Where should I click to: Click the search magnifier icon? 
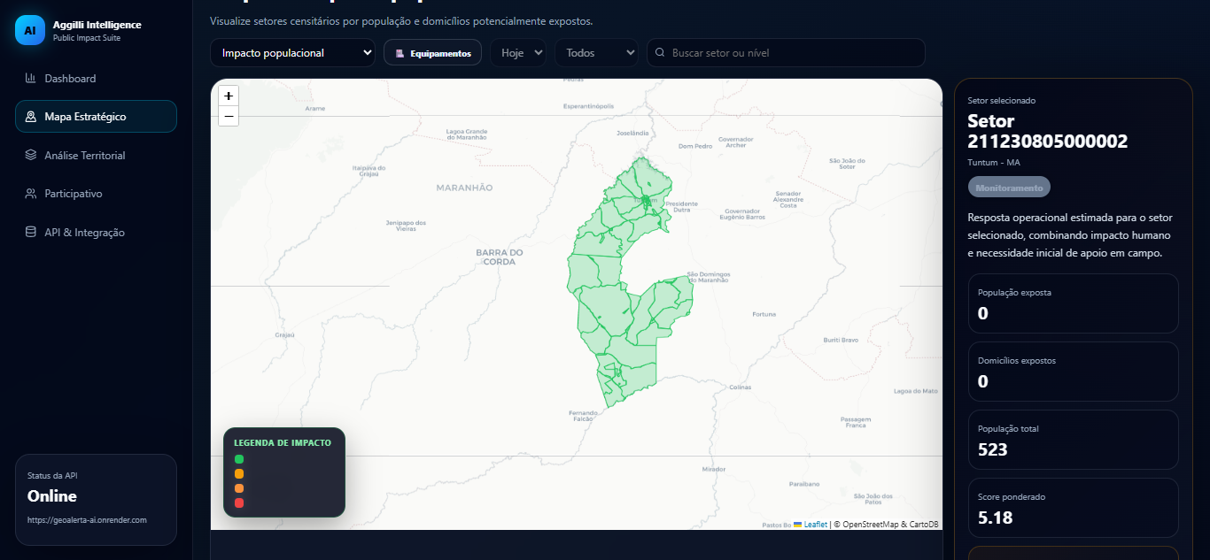click(660, 52)
